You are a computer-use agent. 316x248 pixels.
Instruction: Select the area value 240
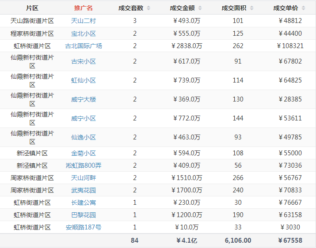(x=238, y=190)
